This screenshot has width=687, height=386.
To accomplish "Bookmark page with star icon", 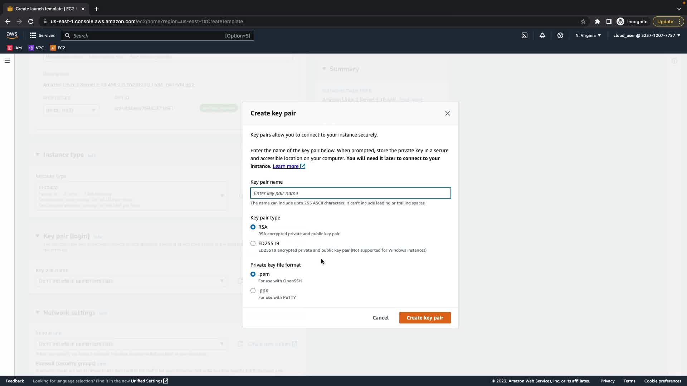I will tap(583, 21).
